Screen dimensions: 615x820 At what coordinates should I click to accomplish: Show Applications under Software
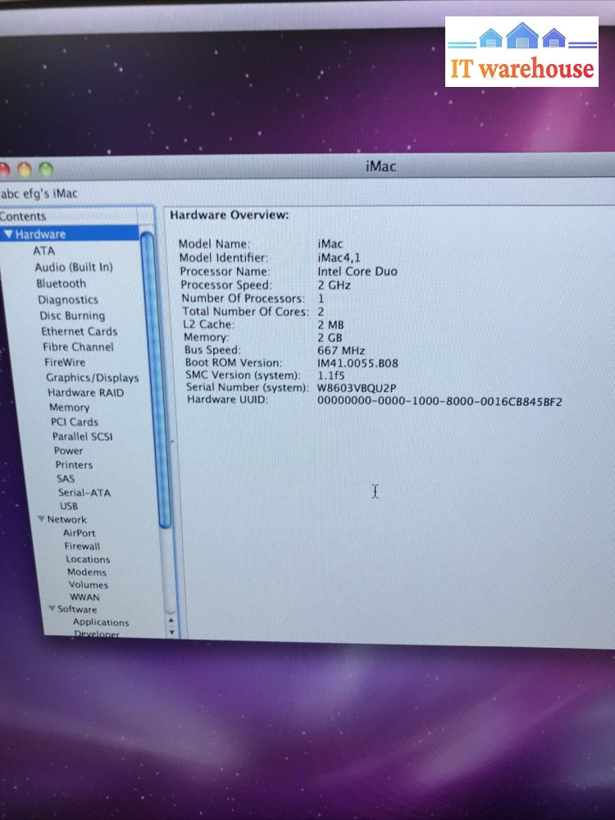(101, 622)
